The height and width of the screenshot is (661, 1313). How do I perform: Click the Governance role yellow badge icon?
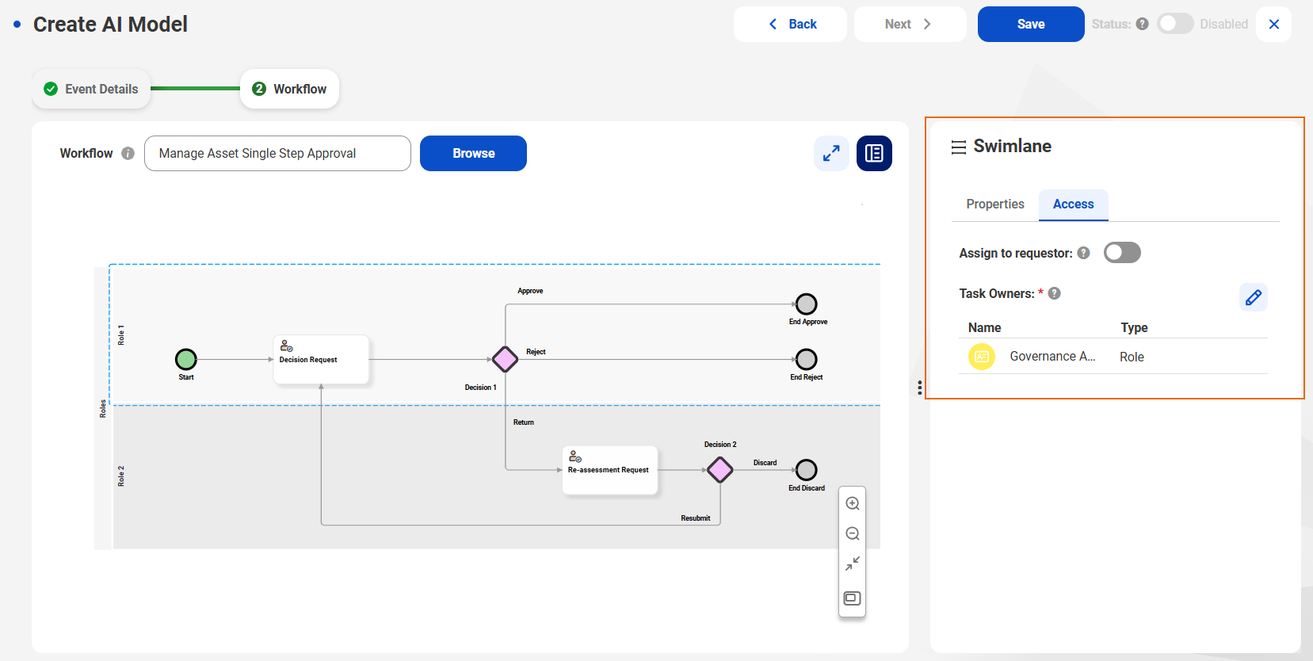click(982, 357)
